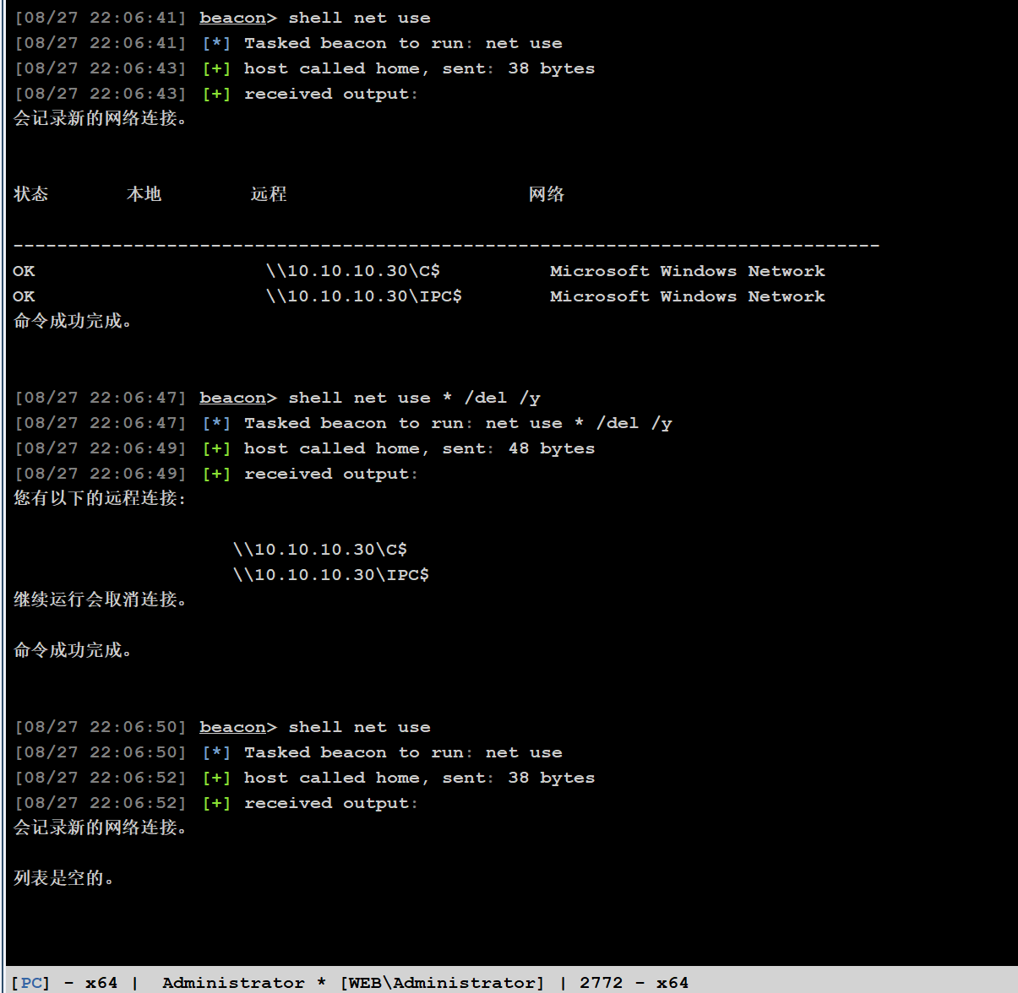Viewport: 1018px width, 993px height.
Task: Click the [PC] label in the status bar
Action: coord(31,983)
